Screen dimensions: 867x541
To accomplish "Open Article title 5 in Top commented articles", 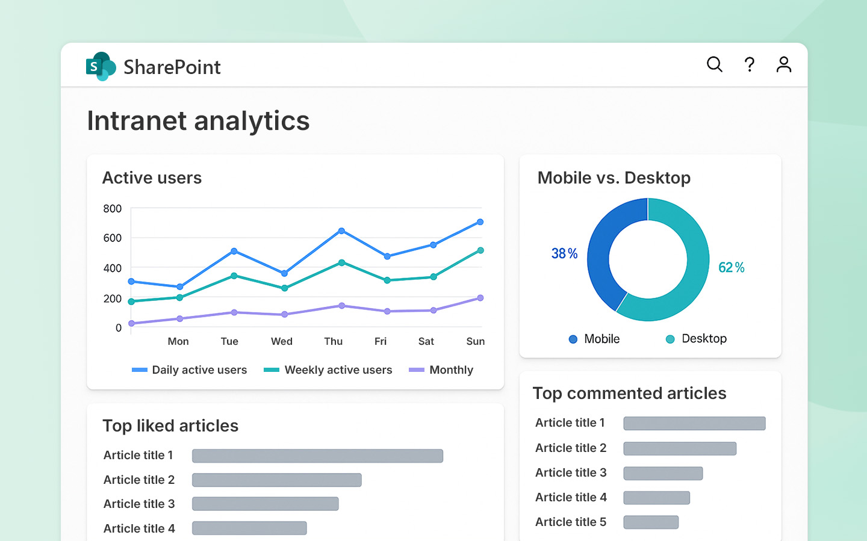I will (571, 522).
